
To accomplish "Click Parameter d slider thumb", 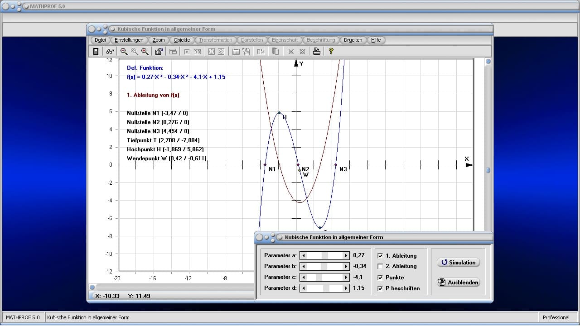I will 326,288.
